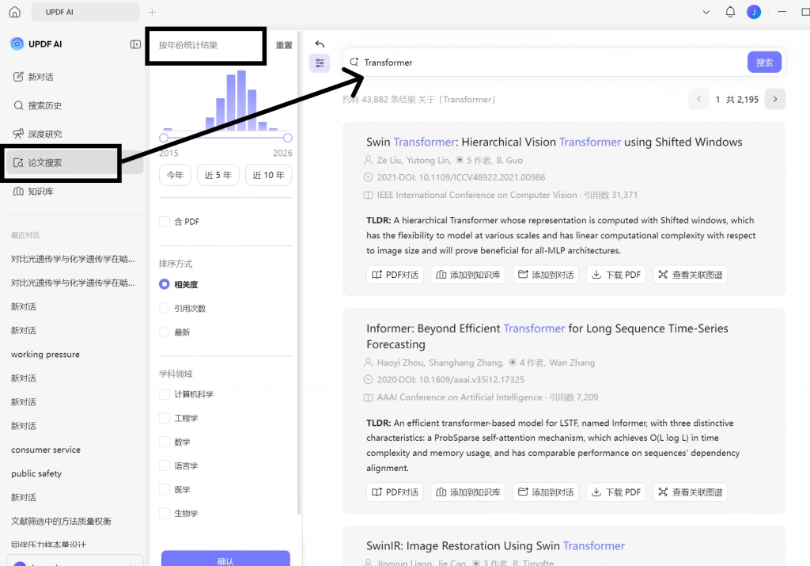Viewport: 810px width, 566px height.
Task: Grab the right handle of the year range slider
Action: (x=288, y=138)
